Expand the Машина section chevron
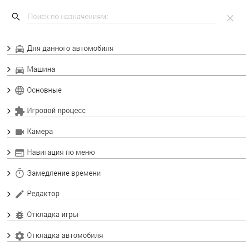Screen dimensions: 246x251 (9, 69)
